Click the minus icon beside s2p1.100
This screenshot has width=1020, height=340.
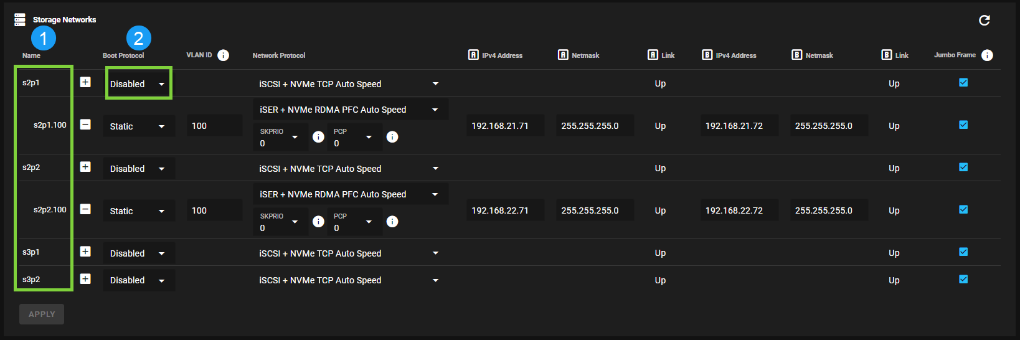(85, 125)
